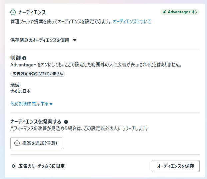Open the 広告のリーチをさらに限定 text link

[x=42, y=166]
